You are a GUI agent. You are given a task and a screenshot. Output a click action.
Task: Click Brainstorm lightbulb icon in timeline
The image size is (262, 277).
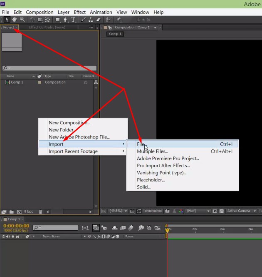click(141, 228)
